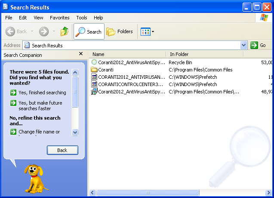
Task: Open the Views icon menu
Action: [x=145, y=32]
